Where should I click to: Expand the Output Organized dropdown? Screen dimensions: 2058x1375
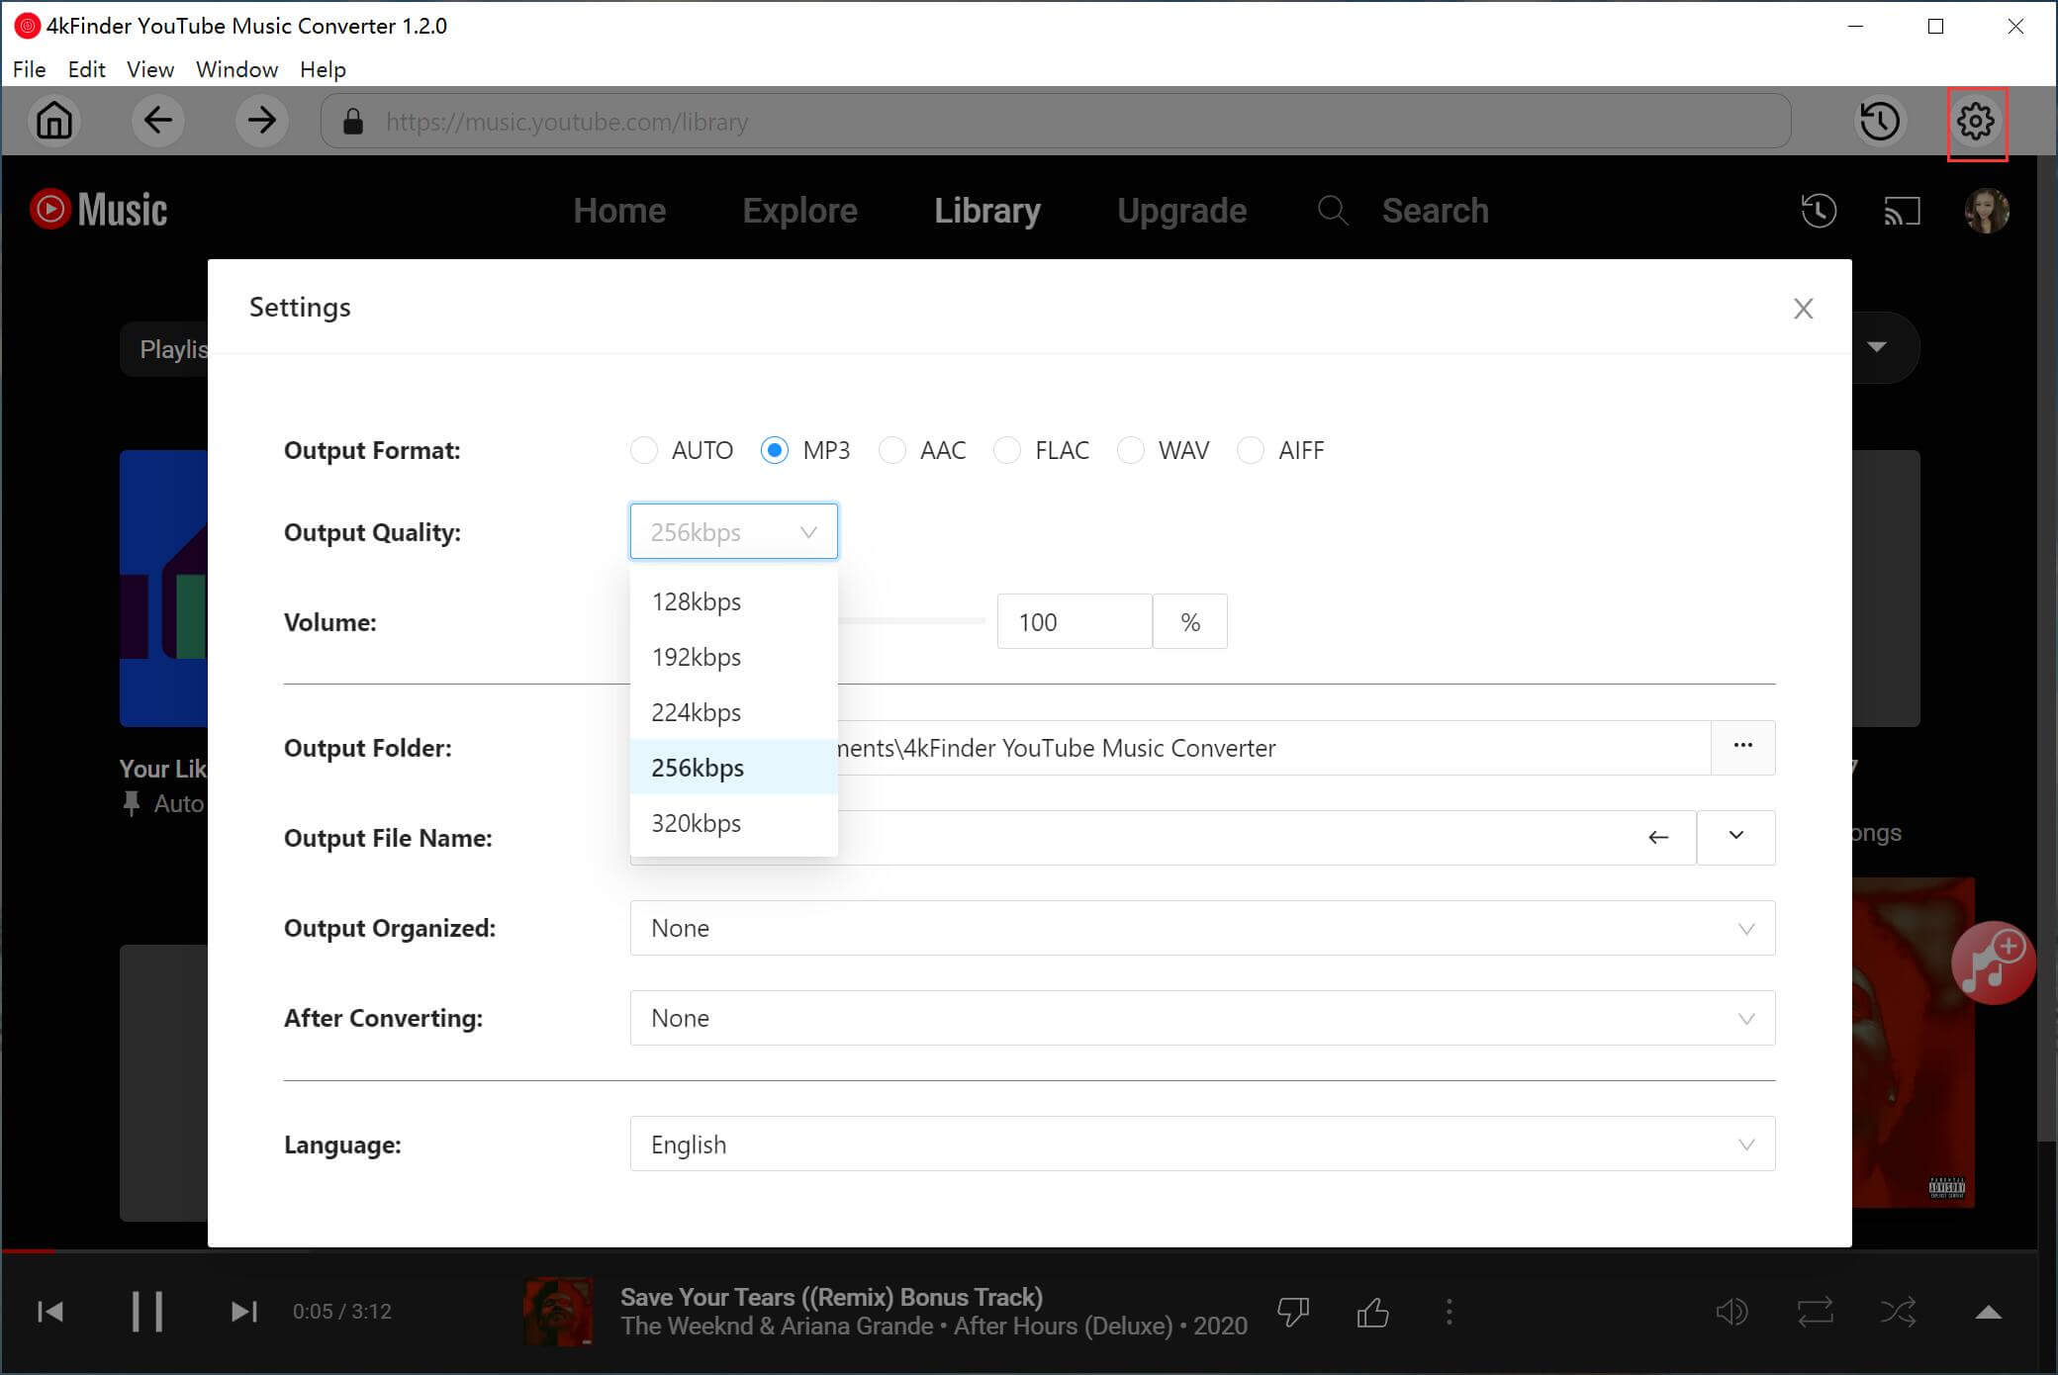1745,927
